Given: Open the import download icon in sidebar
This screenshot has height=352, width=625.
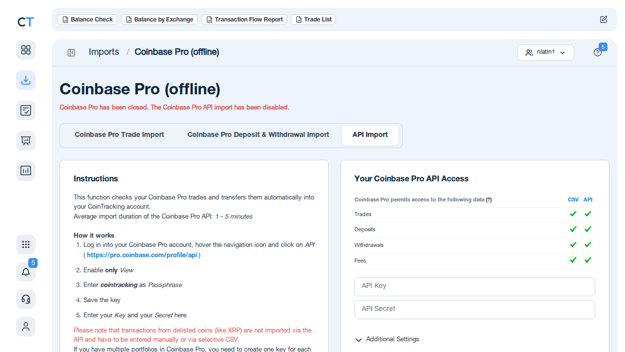Looking at the screenshot, I should [26, 80].
